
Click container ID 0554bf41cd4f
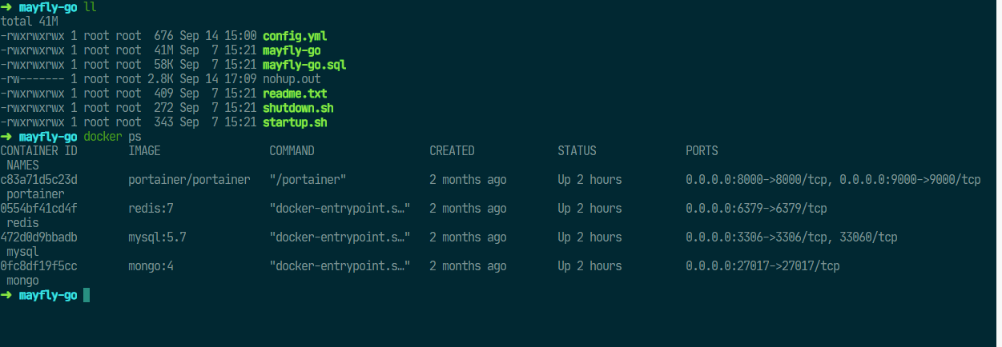pos(38,208)
